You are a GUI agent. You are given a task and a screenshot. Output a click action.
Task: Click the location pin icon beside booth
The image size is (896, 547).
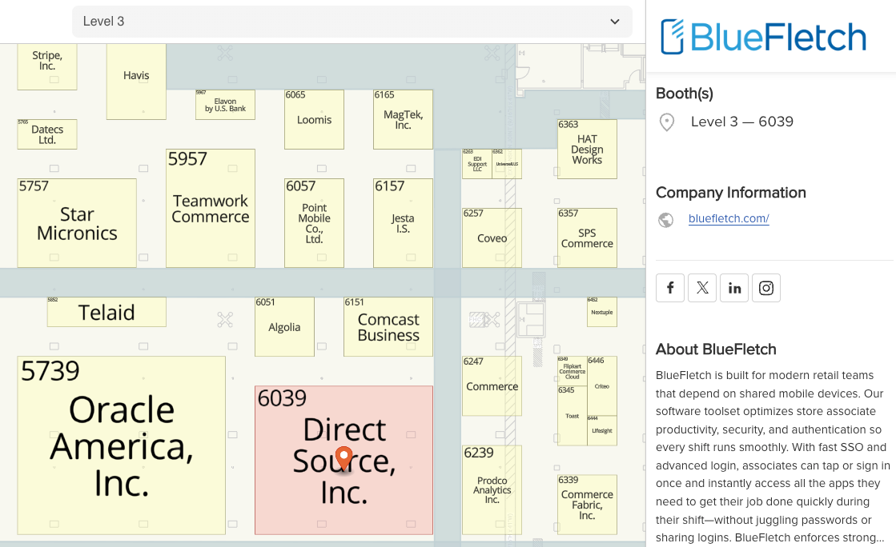[x=667, y=122]
